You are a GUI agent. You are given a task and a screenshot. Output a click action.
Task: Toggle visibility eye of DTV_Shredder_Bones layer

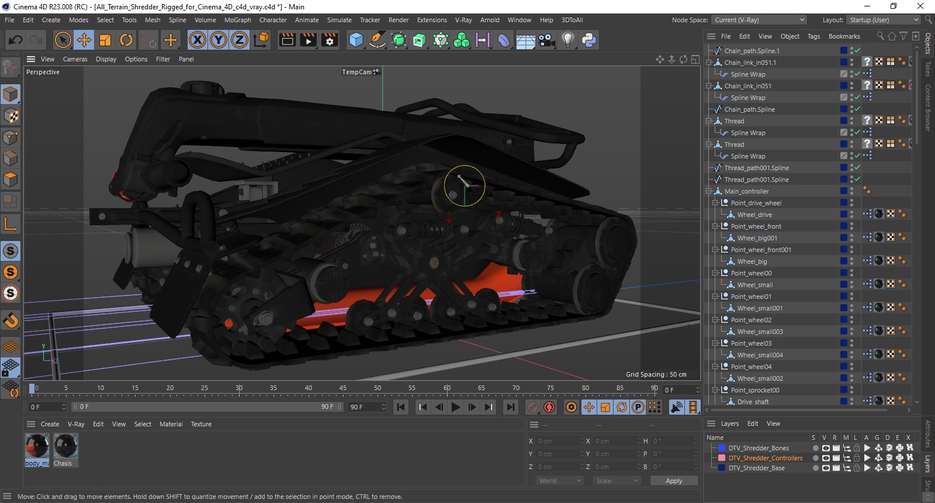(x=825, y=448)
